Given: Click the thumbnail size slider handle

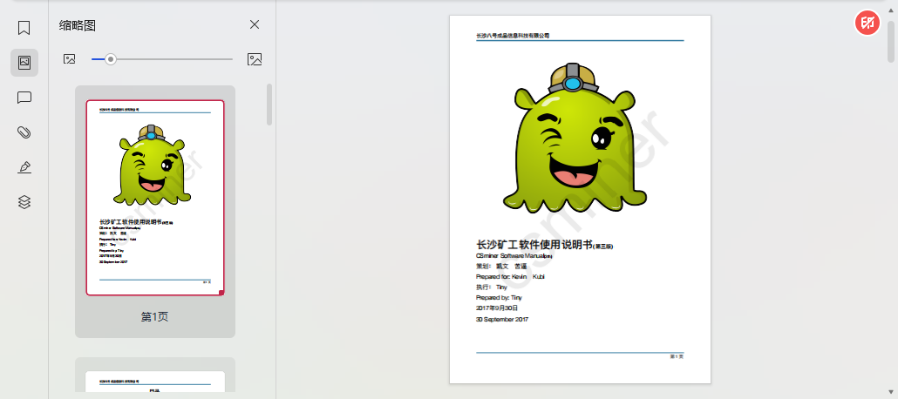Looking at the screenshot, I should coord(111,59).
